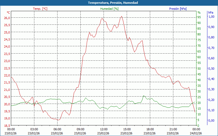Click the 18:00 time label on x-axis
Image resolution: width=218 pixels, height=136 pixels.
click(150, 129)
